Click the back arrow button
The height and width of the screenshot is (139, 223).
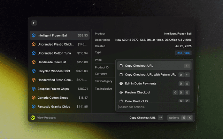pyautogui.click(x=34, y=23)
